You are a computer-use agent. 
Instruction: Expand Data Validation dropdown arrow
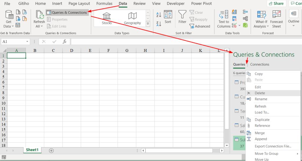[239, 25]
